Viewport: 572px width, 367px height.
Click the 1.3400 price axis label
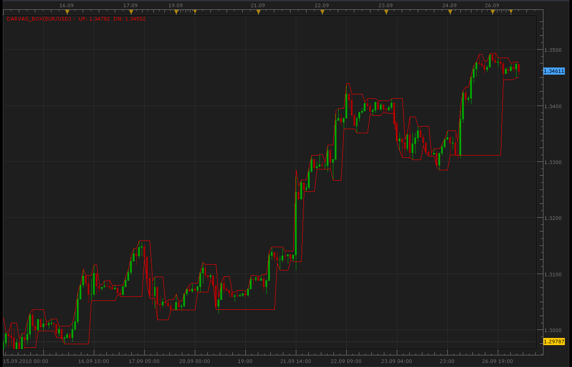coord(553,106)
